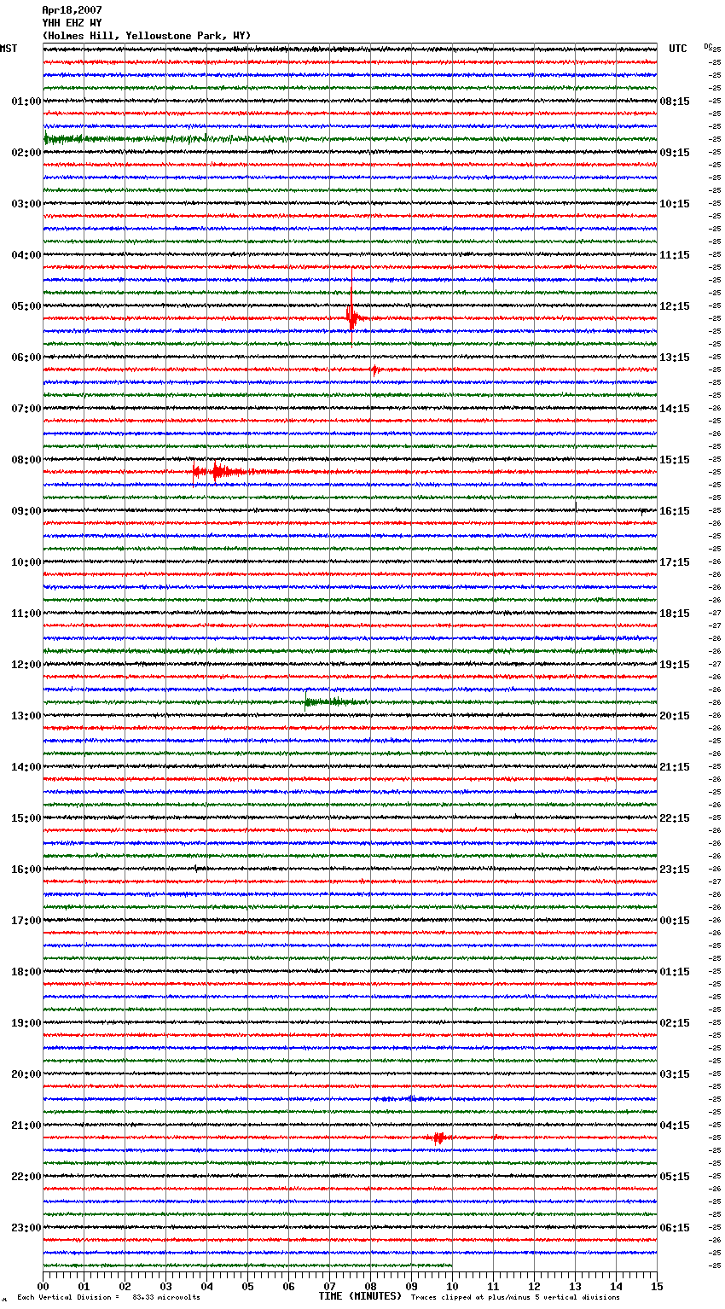Click the 04:15 UTC time label
Screen dimensions: 725x1309
675,1126
